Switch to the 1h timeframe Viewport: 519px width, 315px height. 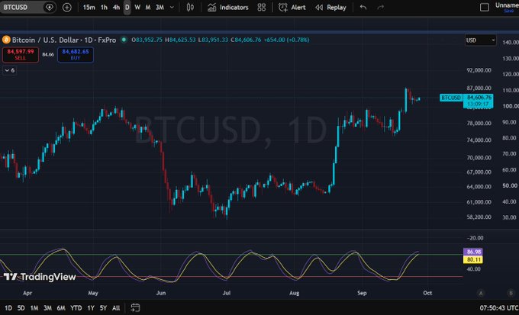105,8
